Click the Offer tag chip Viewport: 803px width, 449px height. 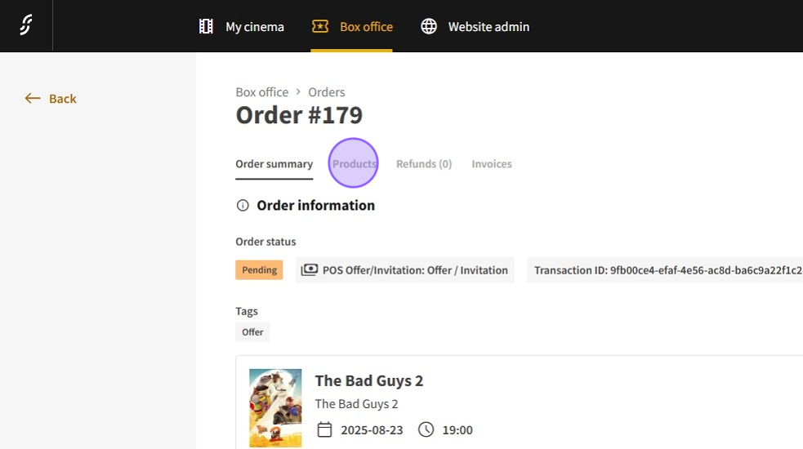coord(252,332)
